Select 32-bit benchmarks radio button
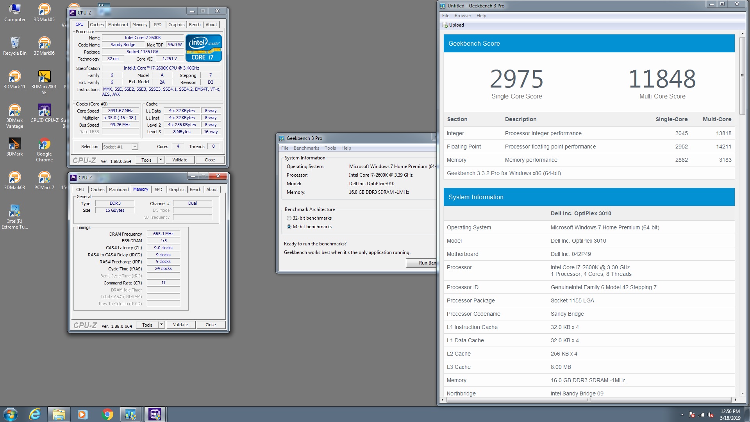The image size is (750, 422). pos(289,218)
